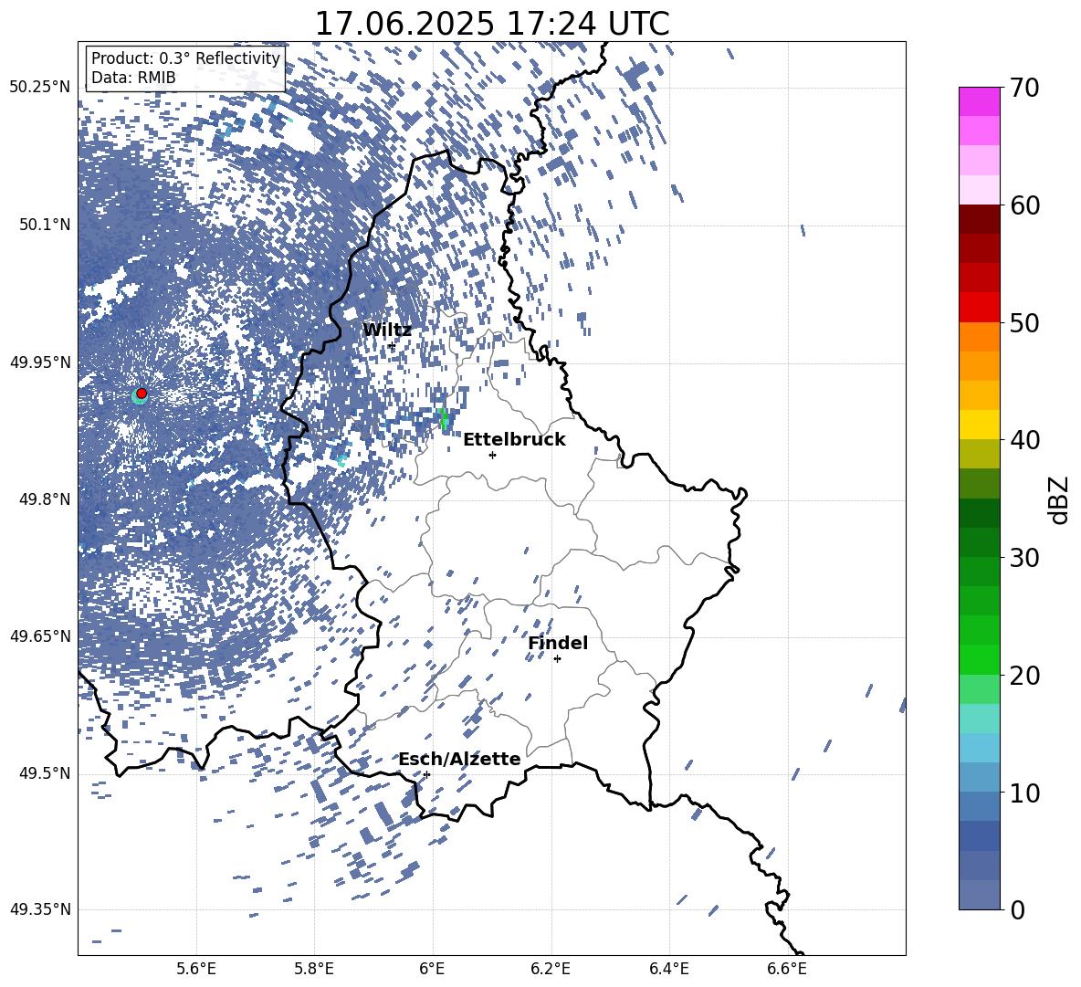This screenshot has height=987, width=1081.
Task: Click the 50 tick label on colorbar
Action: [1024, 323]
